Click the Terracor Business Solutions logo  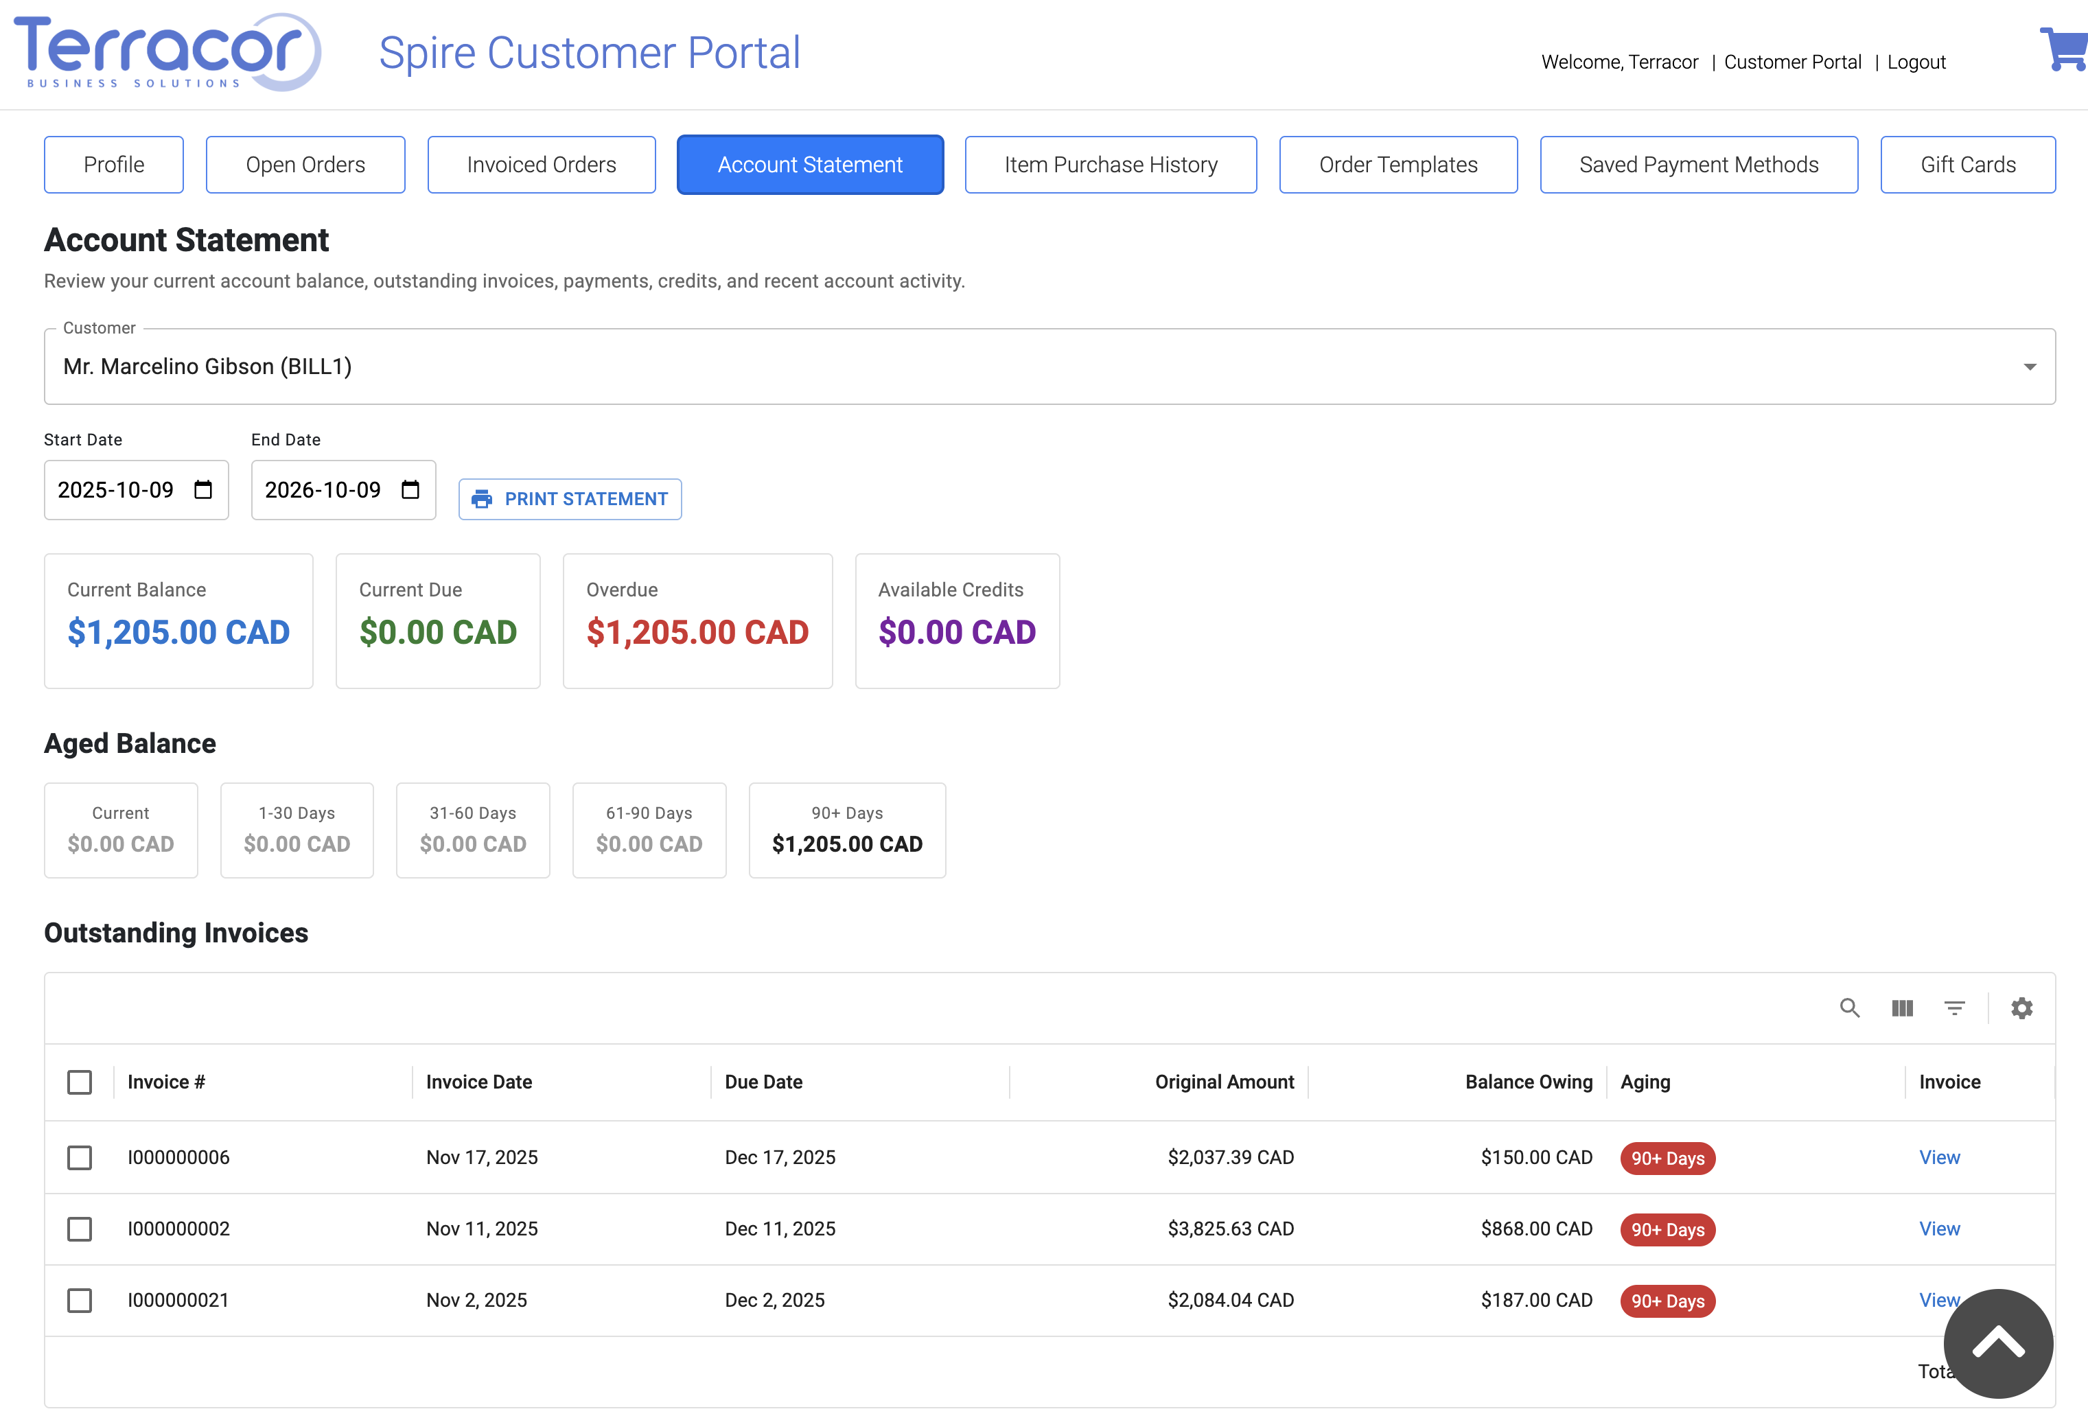(x=167, y=52)
